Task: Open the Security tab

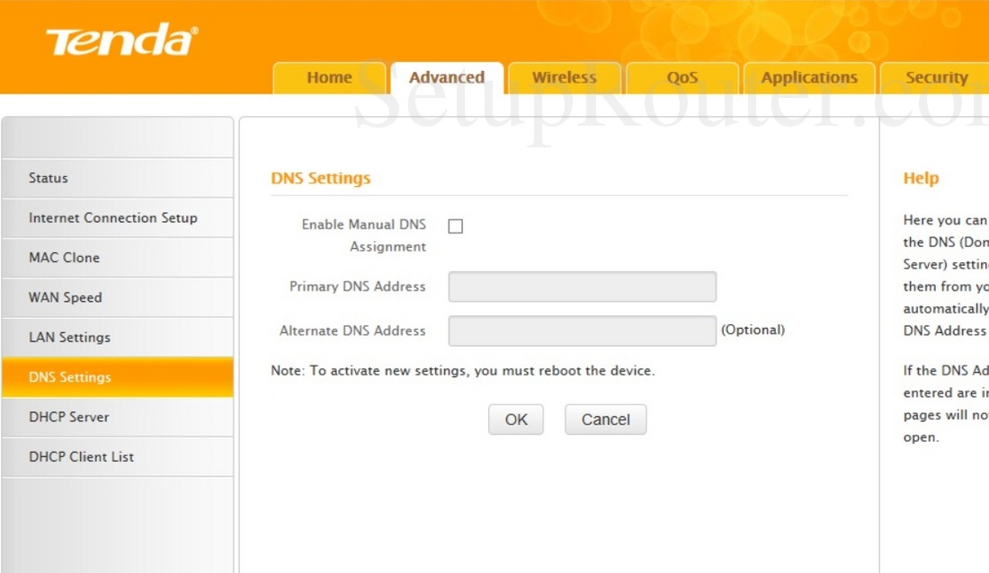Action: click(x=936, y=78)
